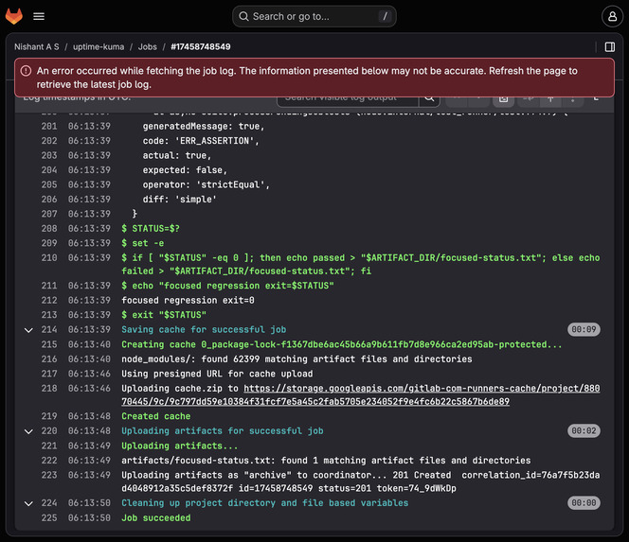Click the error alert warning icon
Viewport: 629px width, 542px height.
pyautogui.click(x=27, y=71)
